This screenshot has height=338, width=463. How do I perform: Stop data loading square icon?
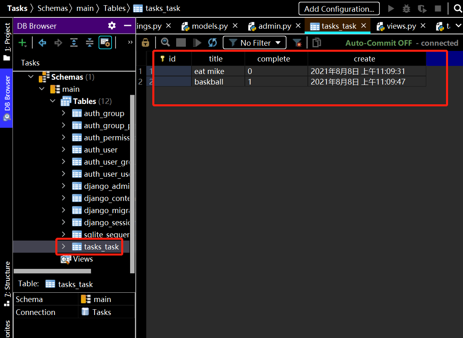(181, 42)
